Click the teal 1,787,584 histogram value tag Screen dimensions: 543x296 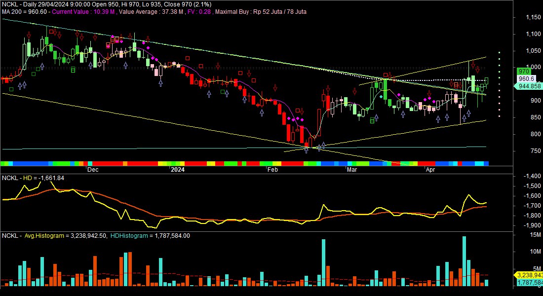[x=529, y=283]
